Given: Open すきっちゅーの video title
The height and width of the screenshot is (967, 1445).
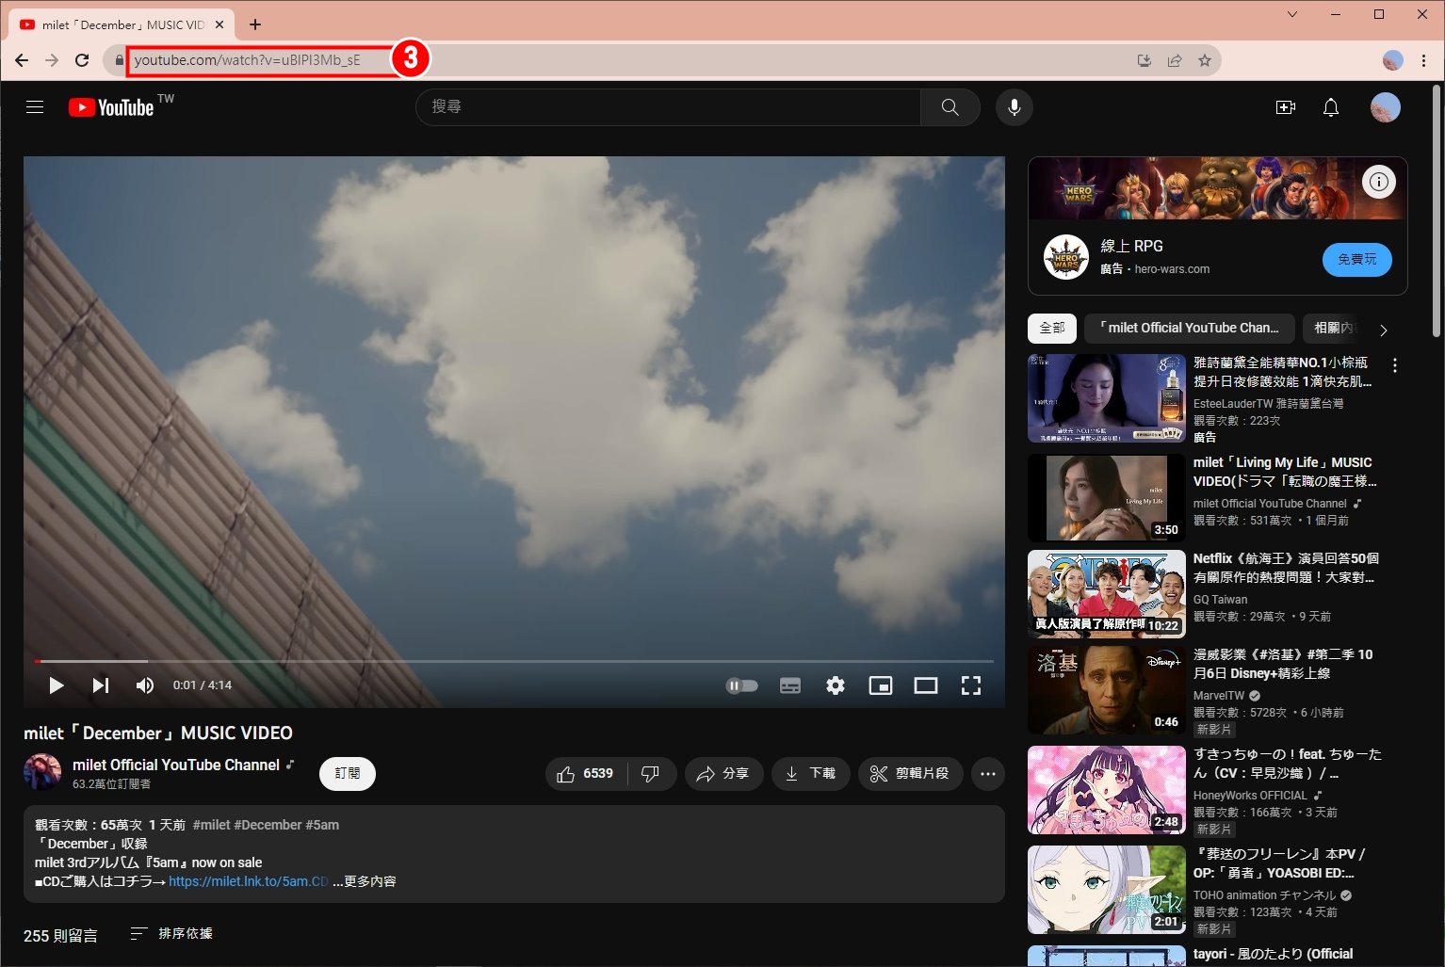Looking at the screenshot, I should [1287, 764].
